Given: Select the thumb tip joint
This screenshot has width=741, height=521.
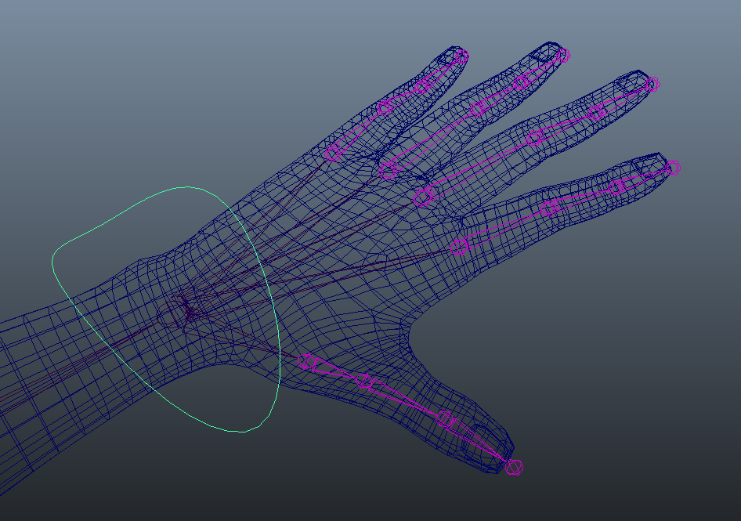Looking at the screenshot, I should [514, 468].
